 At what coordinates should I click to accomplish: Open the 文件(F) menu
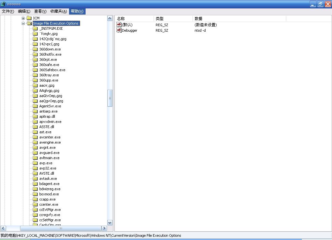8,11
